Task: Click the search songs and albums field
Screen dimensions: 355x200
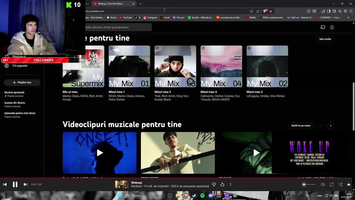Action: click(118, 27)
